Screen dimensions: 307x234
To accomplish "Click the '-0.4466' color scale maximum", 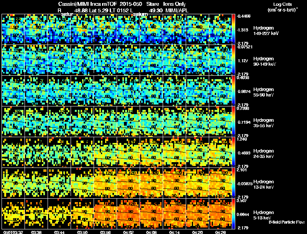I will [244, 16].
